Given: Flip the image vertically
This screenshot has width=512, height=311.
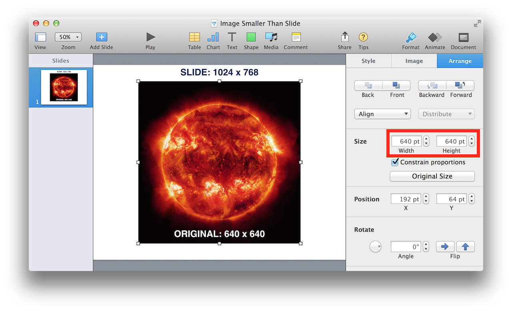Looking at the screenshot, I should tap(465, 247).
